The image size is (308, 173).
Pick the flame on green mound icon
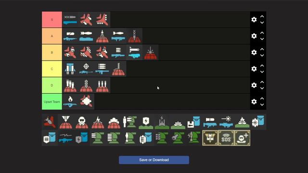(x=242, y=122)
